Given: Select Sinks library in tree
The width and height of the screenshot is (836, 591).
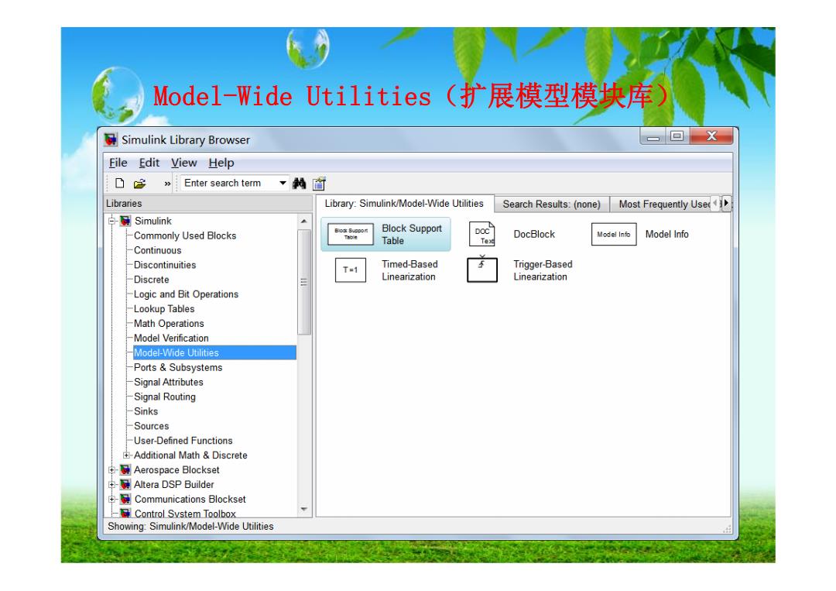Looking at the screenshot, I should click(x=146, y=411).
